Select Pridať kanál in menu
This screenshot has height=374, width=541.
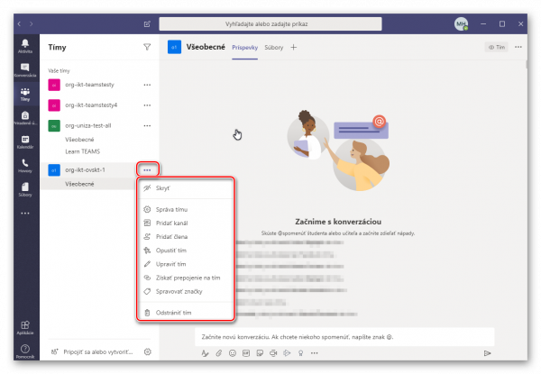click(x=186, y=223)
